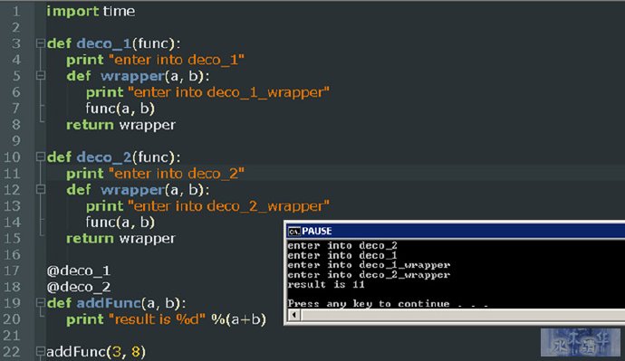Viewport: 625px width, 361px height.
Task: Click function name addFunc on line 19
Action: pyautogui.click(x=109, y=303)
